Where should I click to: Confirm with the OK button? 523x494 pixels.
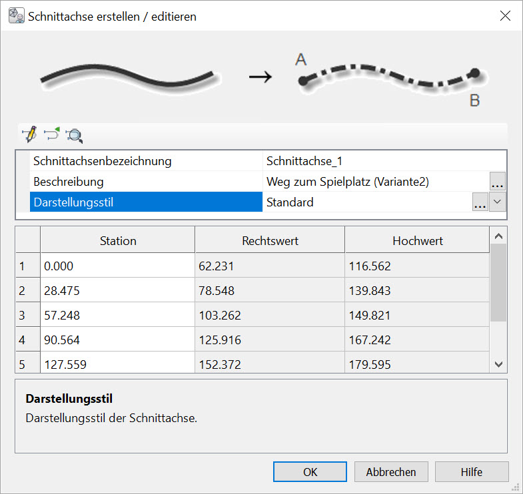[310, 472]
